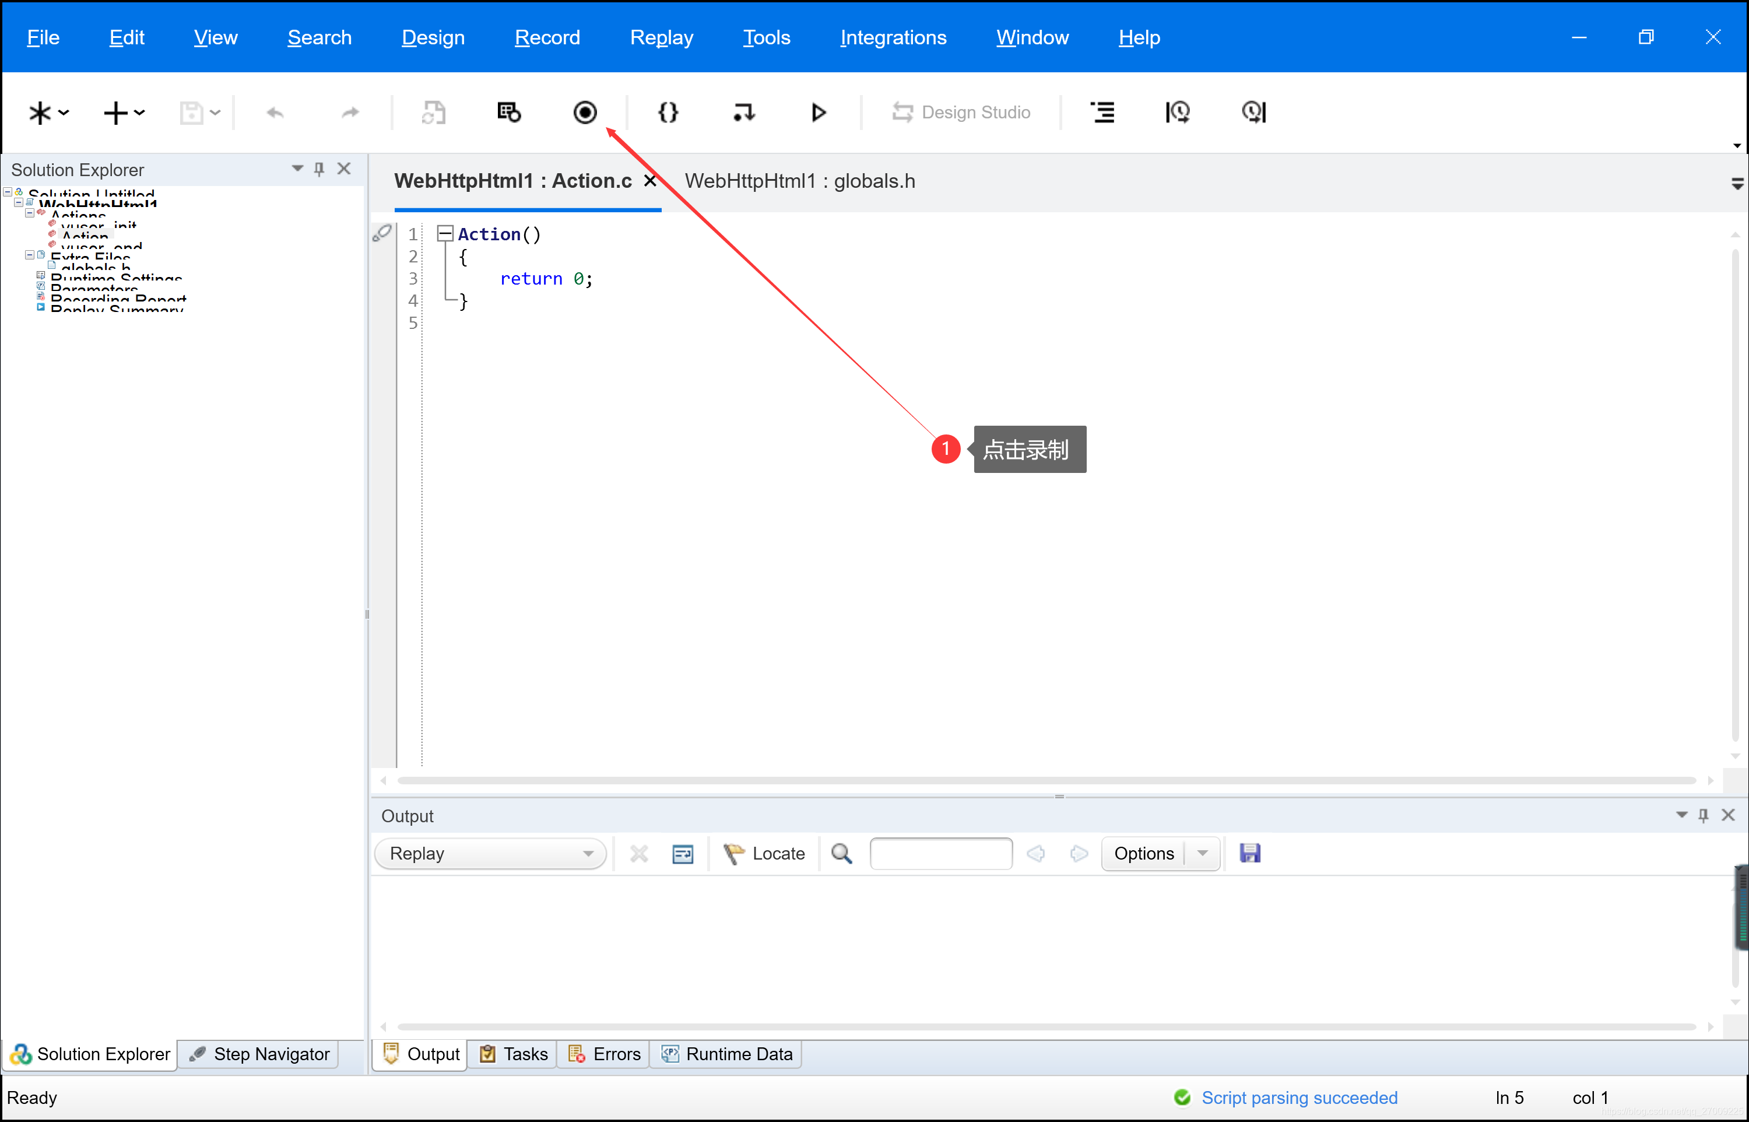
Task: Save output with floppy disk icon
Action: coord(1250,853)
